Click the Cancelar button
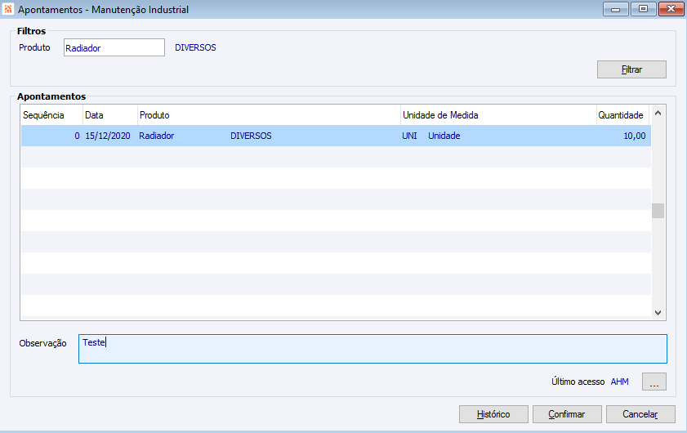The width and height of the screenshot is (687, 433). 640,414
